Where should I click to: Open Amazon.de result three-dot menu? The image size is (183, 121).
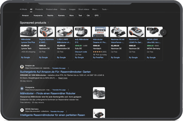point(68,68)
